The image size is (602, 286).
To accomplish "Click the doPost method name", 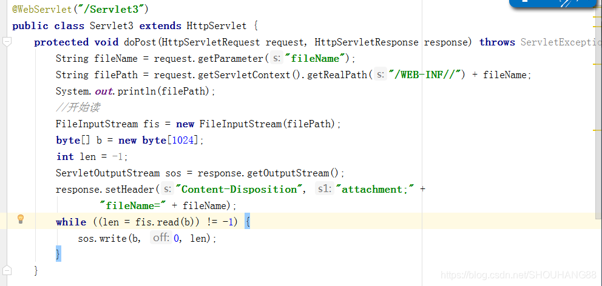I will [141, 42].
